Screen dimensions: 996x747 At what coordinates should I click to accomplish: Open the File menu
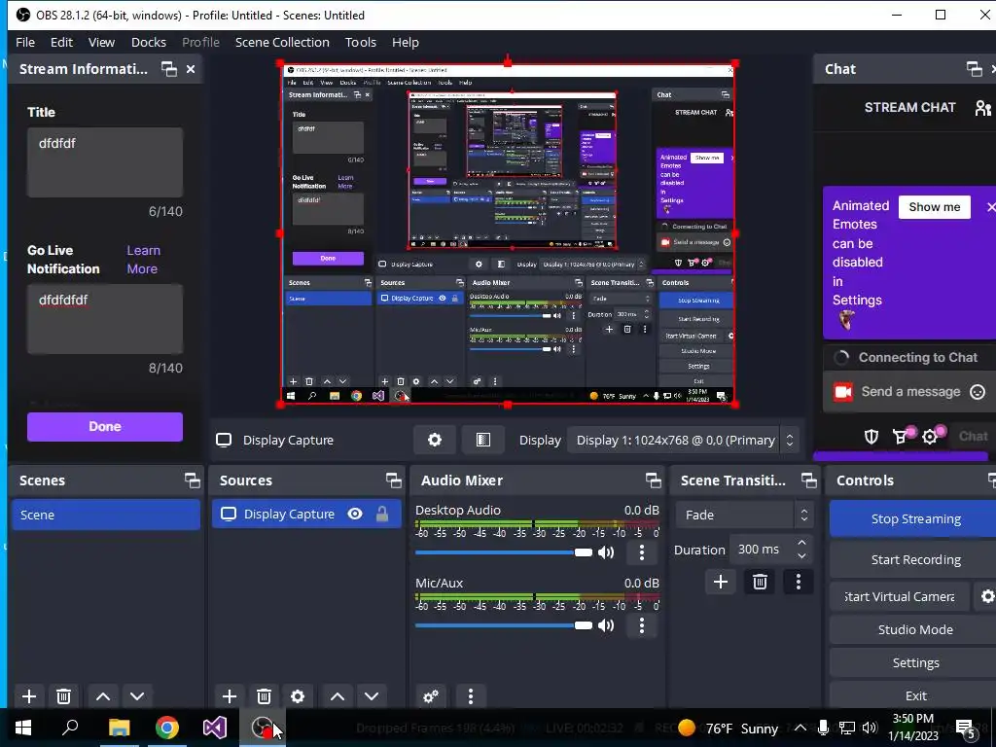(25, 42)
